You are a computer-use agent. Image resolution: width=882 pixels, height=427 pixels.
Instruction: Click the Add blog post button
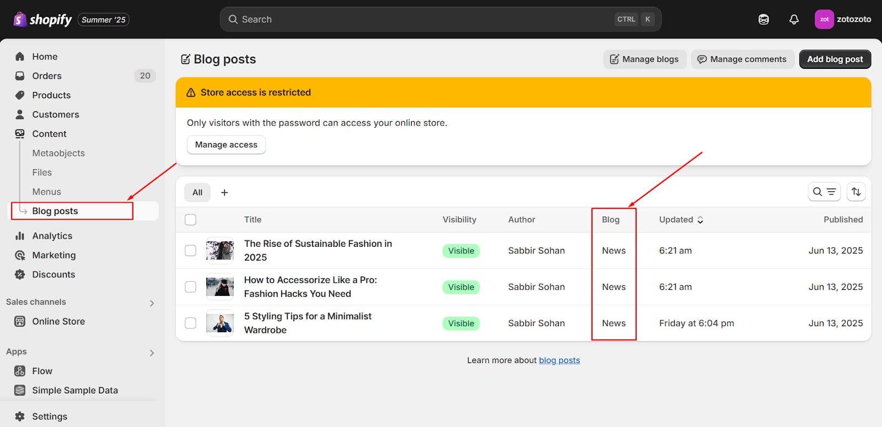[835, 60]
